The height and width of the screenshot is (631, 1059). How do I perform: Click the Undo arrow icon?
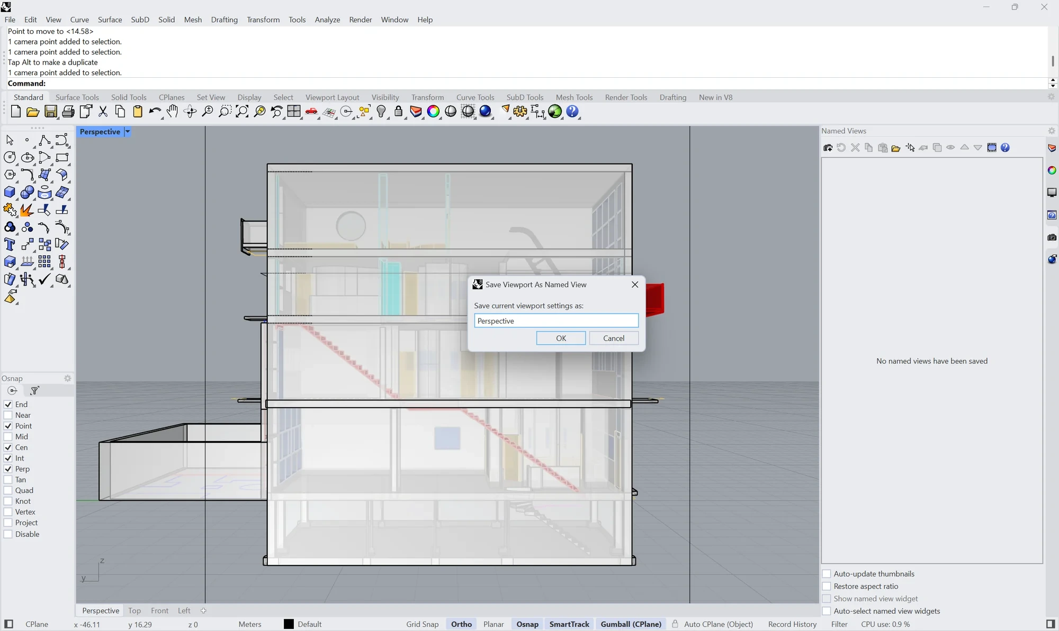coord(155,112)
